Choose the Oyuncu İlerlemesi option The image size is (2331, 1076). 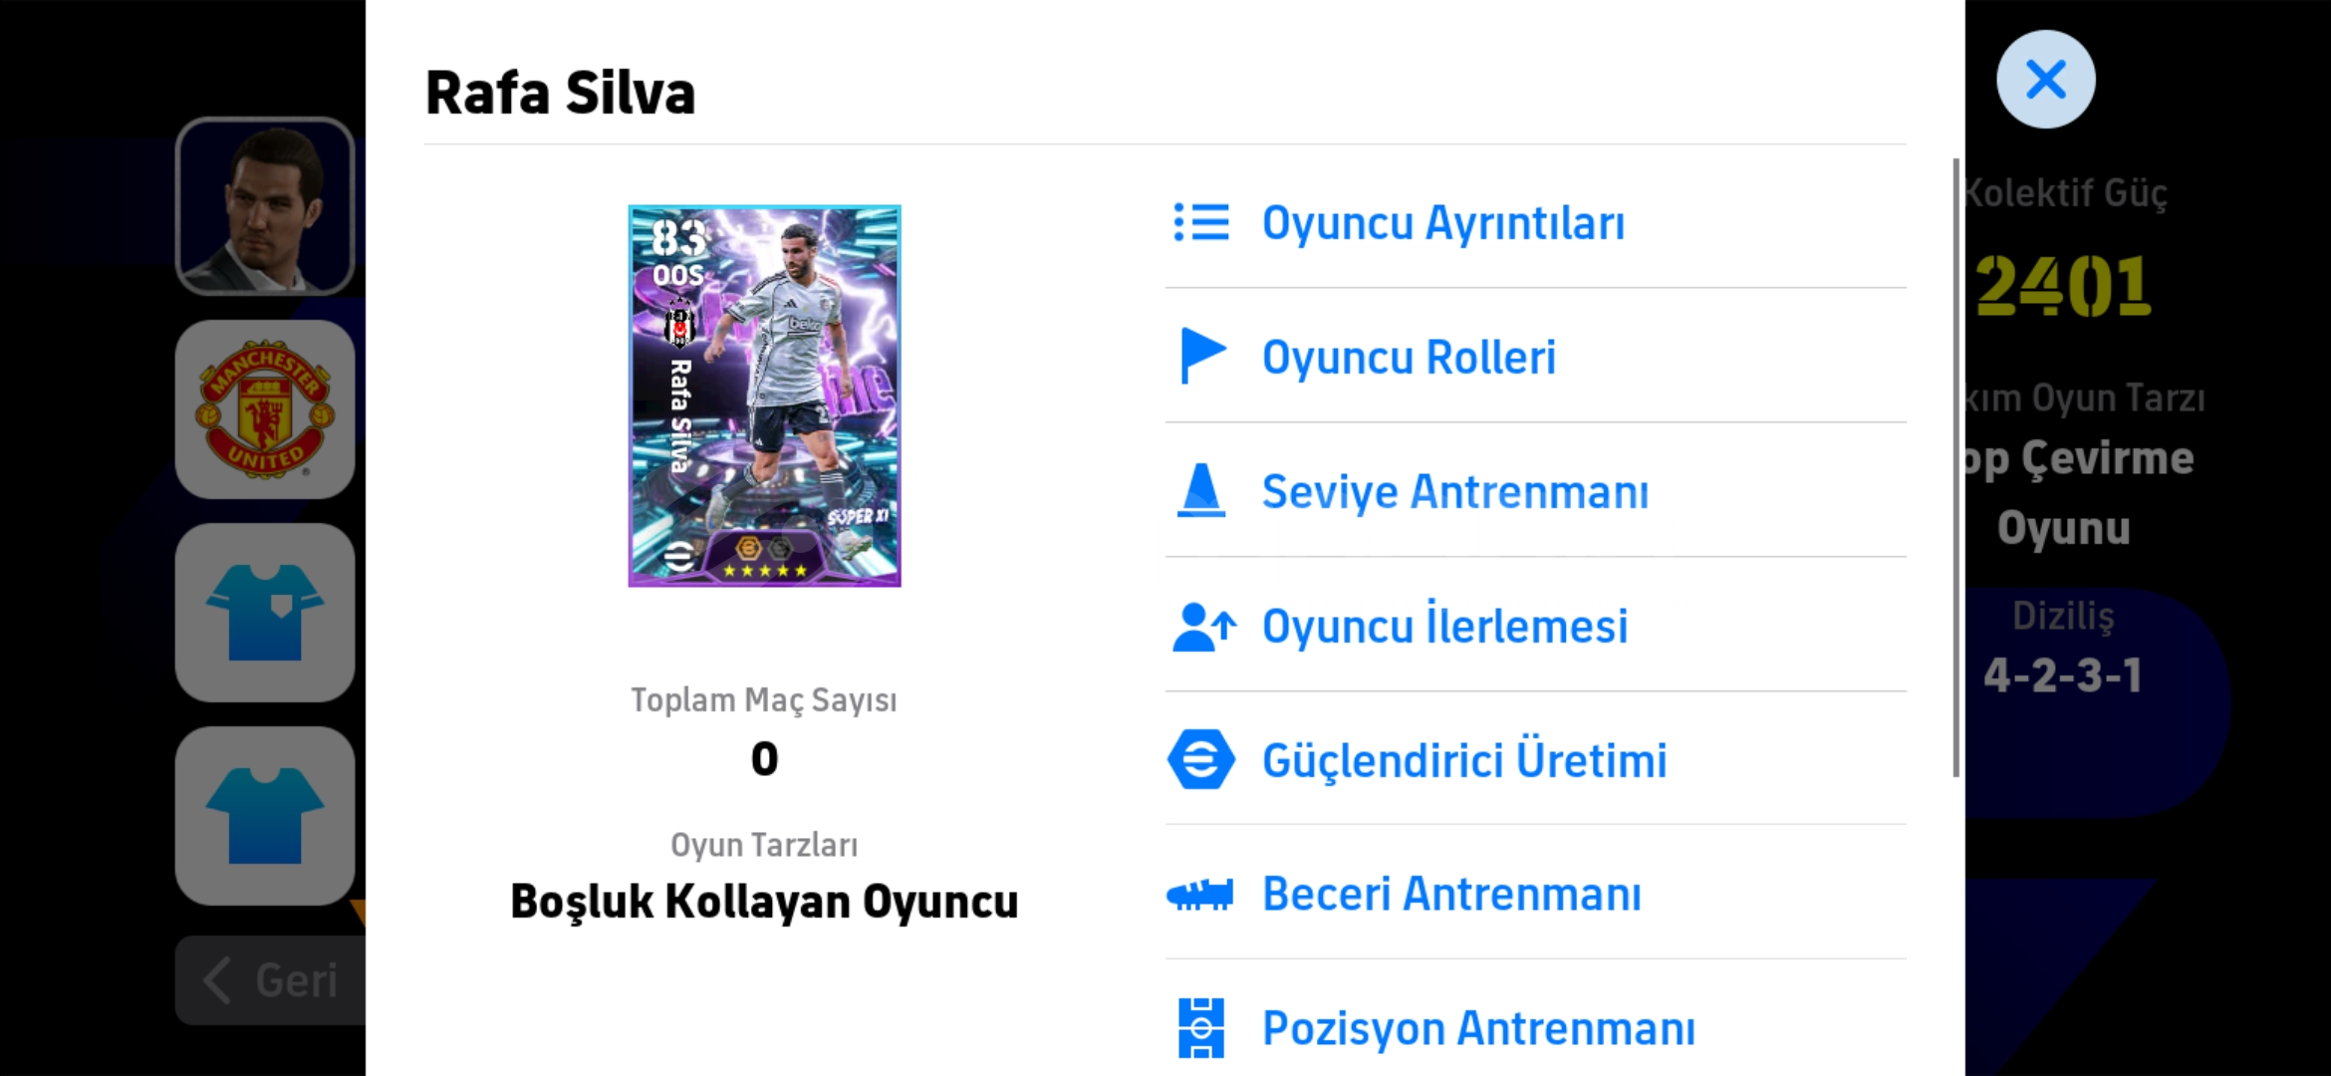tap(1444, 627)
